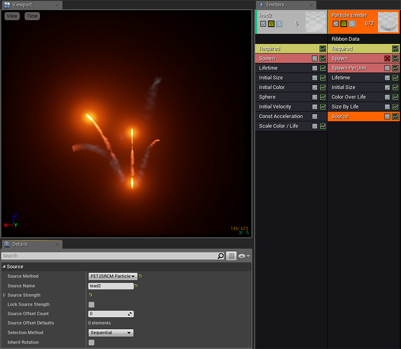Open curve graph for lead2 Lifetime module
This screenshot has width=401, height=349.
point(323,68)
